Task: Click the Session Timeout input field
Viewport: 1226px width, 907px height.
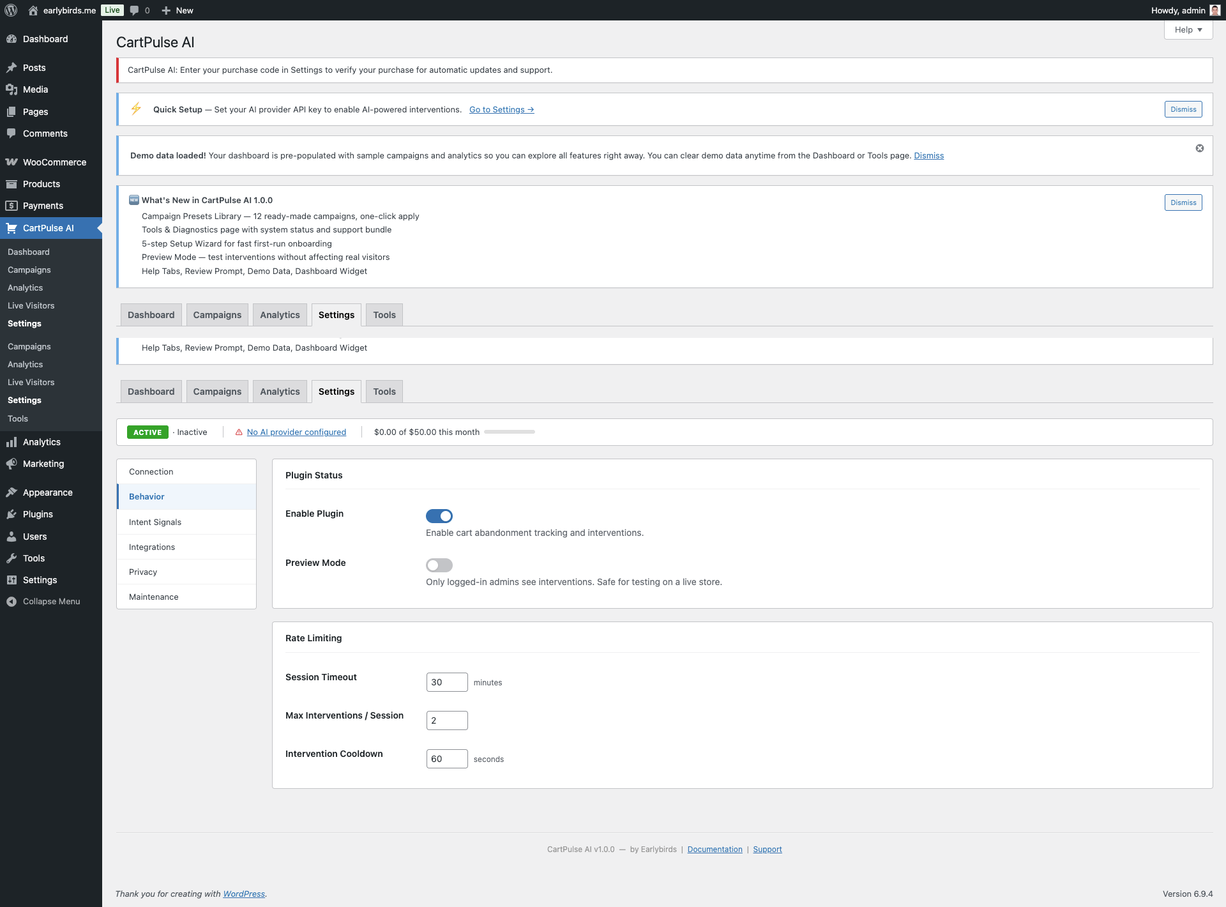Action: tap(446, 682)
